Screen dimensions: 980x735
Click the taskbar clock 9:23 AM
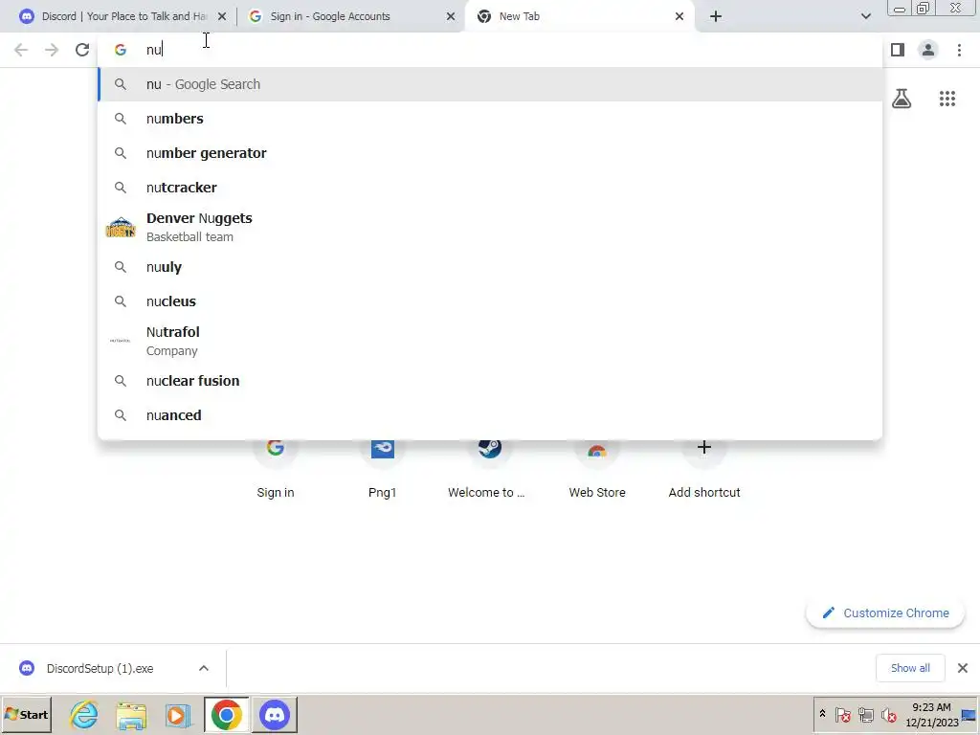[x=931, y=714]
